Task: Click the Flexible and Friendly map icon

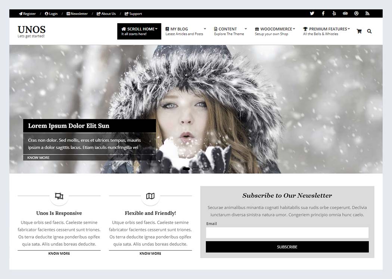Action: click(x=150, y=196)
